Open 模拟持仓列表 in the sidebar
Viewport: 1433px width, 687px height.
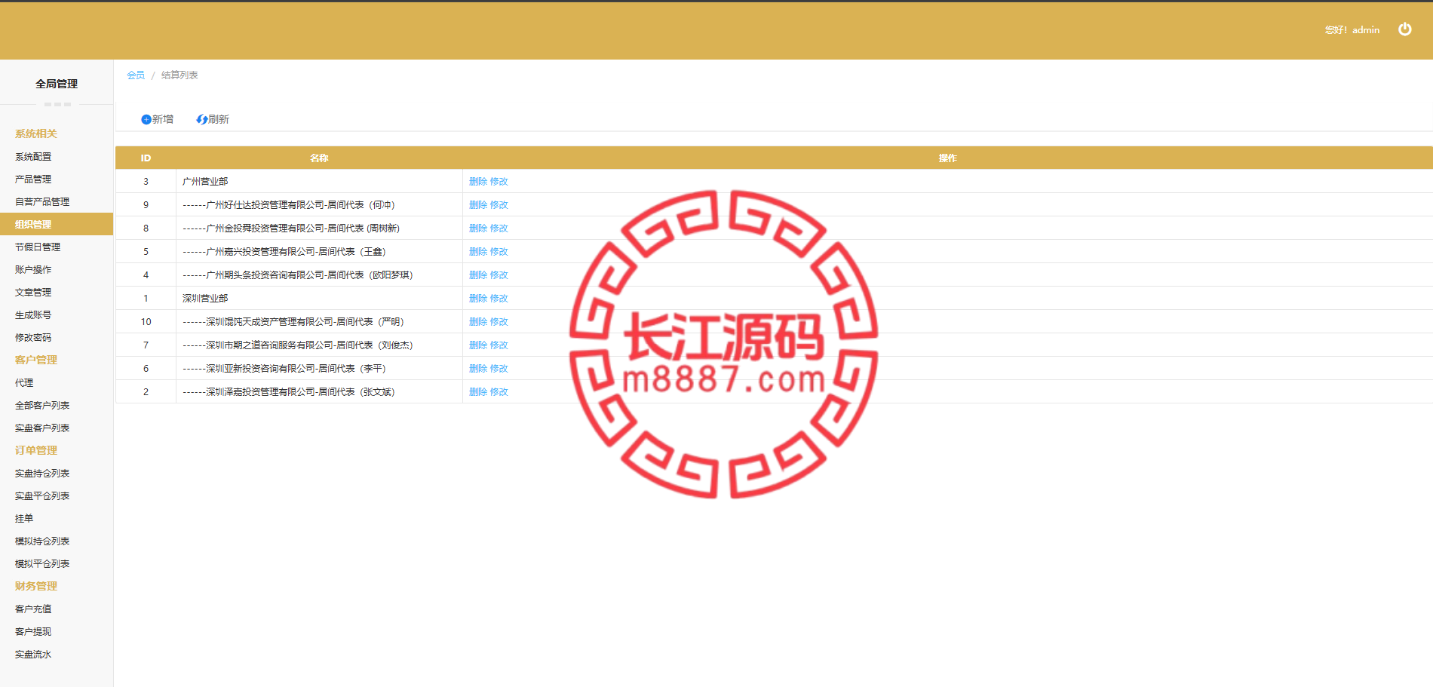[42, 541]
